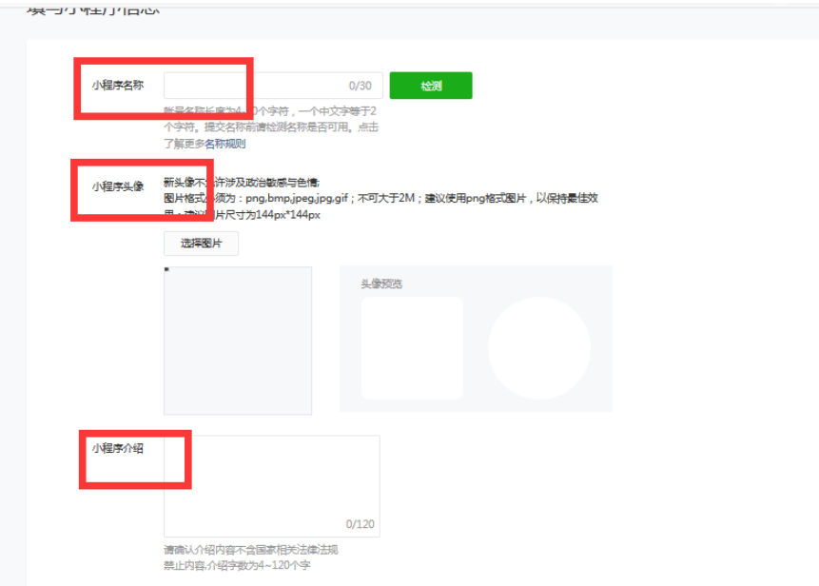819x586 pixels.
Task: Click the small dot atop upload area
Action: tap(166, 270)
